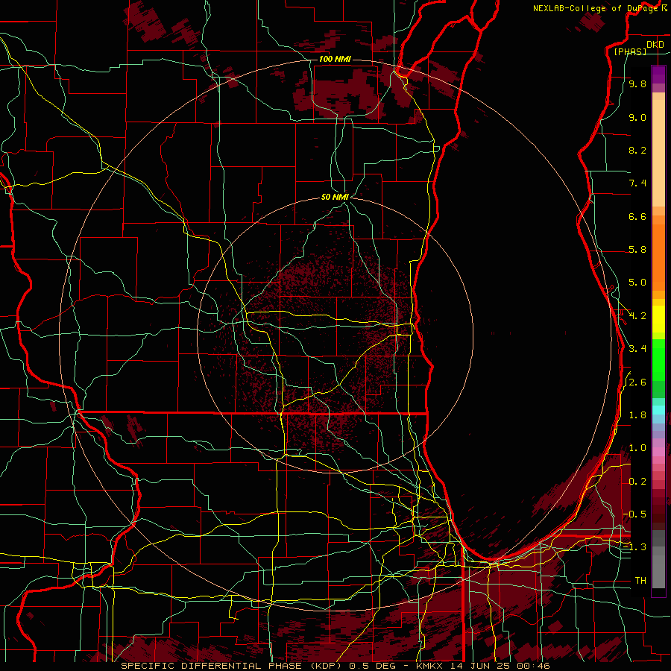Click the 6.6 value on the color scale
This screenshot has width=671, height=671.
click(x=637, y=216)
